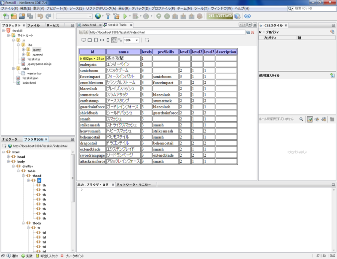Expand the head node in DOM tree
337x259 pixels.
[9, 157]
